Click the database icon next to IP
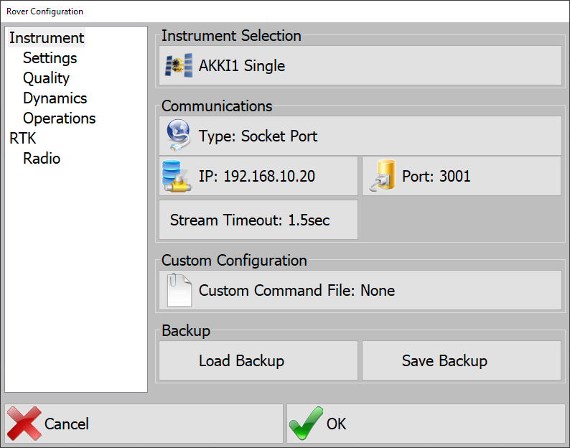 tap(177, 176)
